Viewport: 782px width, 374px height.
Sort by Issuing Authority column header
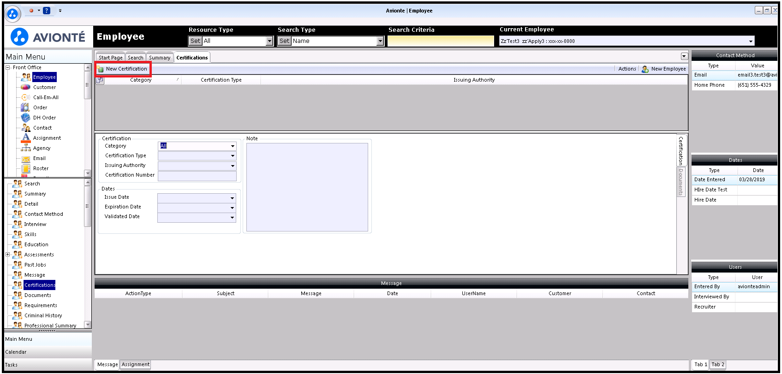click(x=474, y=80)
